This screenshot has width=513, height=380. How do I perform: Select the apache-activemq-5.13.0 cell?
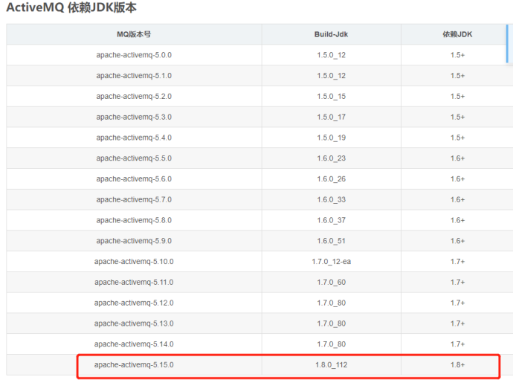pos(134,323)
